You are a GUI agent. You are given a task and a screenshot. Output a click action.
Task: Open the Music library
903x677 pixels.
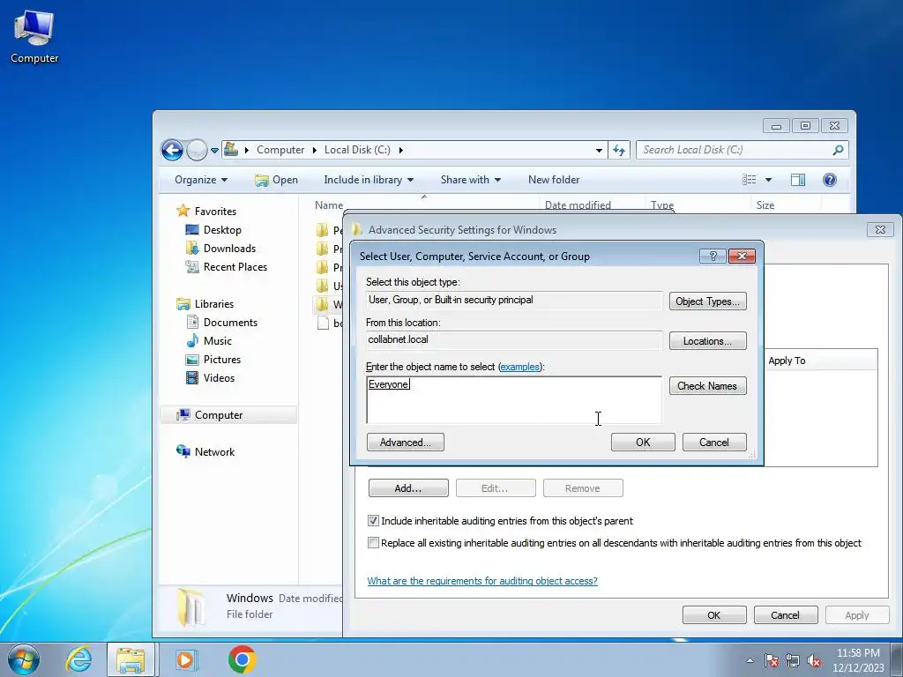(x=217, y=341)
